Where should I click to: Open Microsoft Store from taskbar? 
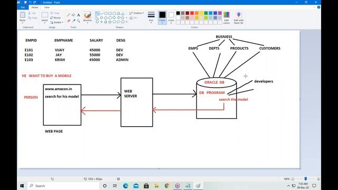(146, 186)
